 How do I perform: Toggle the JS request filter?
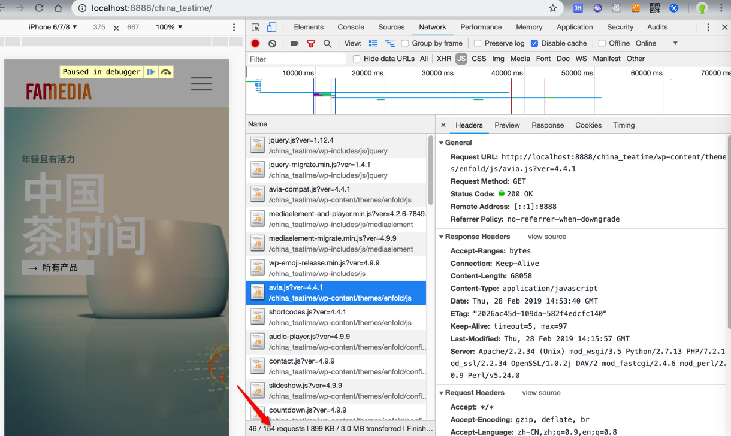pyautogui.click(x=461, y=59)
